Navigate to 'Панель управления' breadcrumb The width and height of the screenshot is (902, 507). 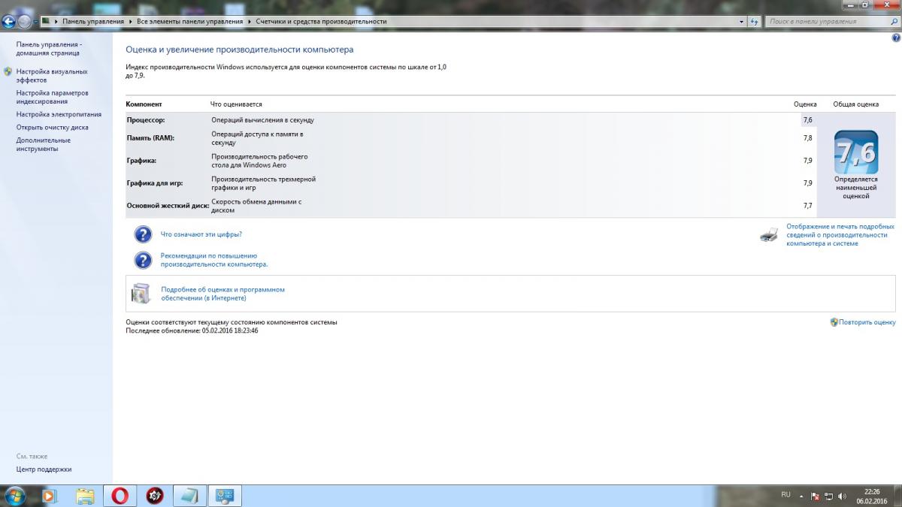pyautogui.click(x=93, y=22)
